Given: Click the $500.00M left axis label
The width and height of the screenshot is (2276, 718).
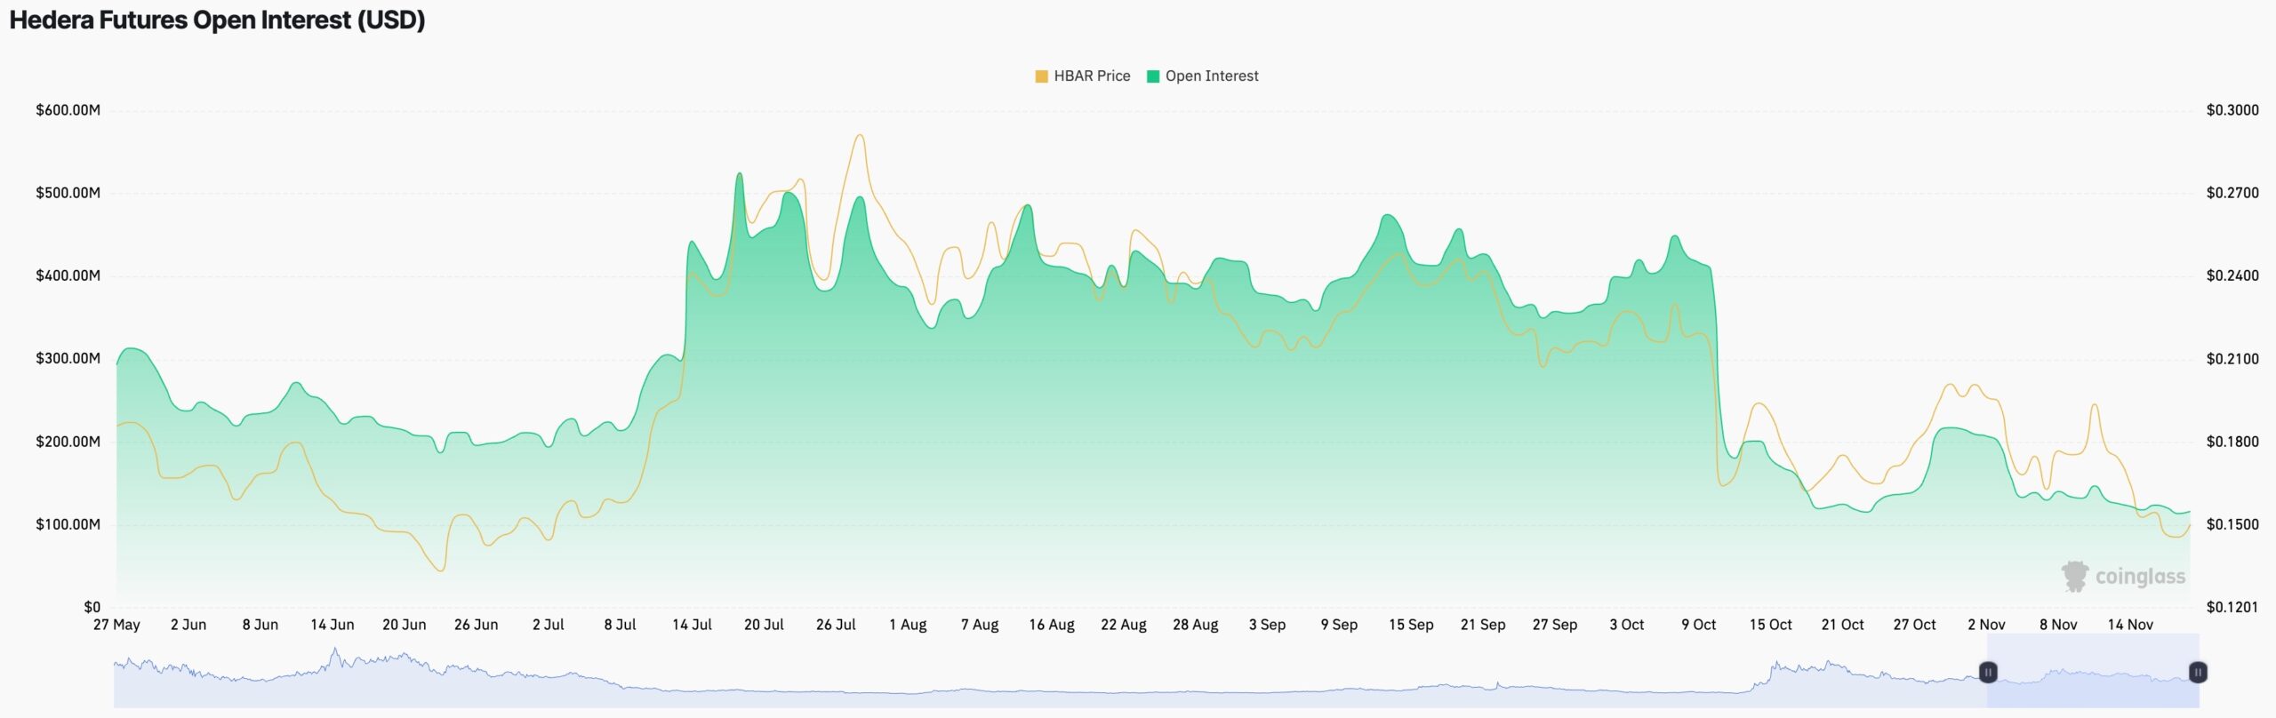Looking at the screenshot, I should tap(68, 193).
